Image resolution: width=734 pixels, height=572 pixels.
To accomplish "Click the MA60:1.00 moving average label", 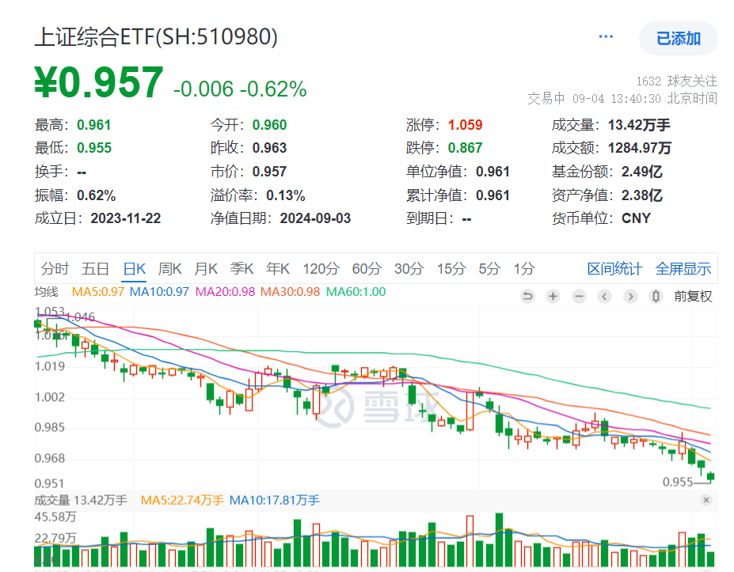I will (356, 292).
